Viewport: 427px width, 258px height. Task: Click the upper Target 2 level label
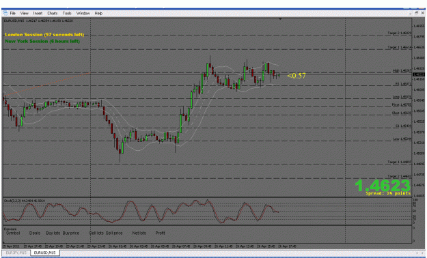tap(400, 33)
